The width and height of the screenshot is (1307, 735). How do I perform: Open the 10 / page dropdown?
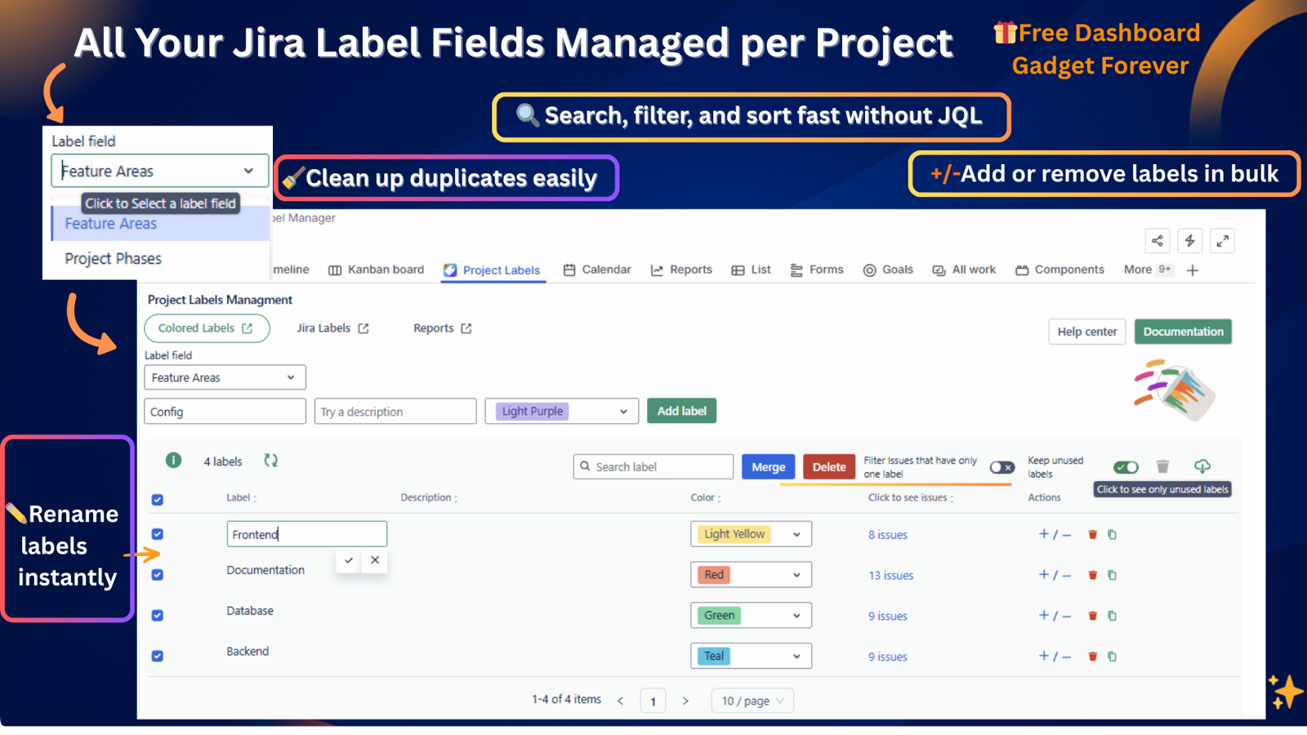tap(751, 700)
